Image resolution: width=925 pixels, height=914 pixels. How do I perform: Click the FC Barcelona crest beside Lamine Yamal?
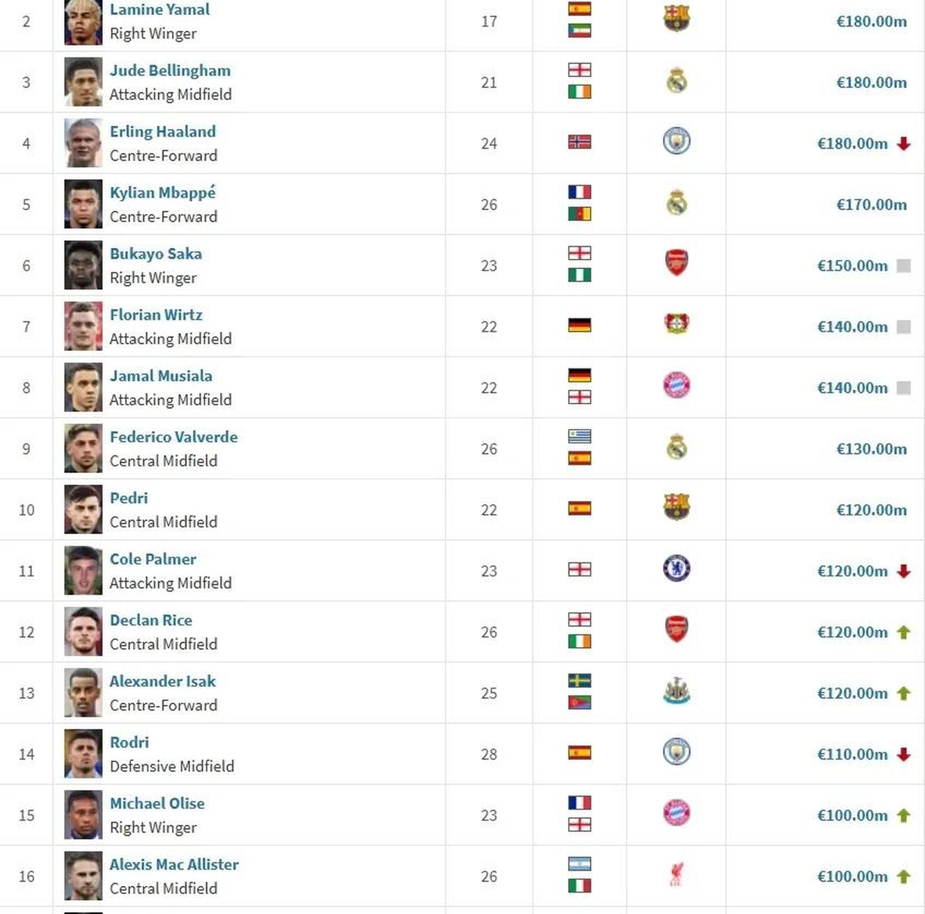tap(676, 19)
